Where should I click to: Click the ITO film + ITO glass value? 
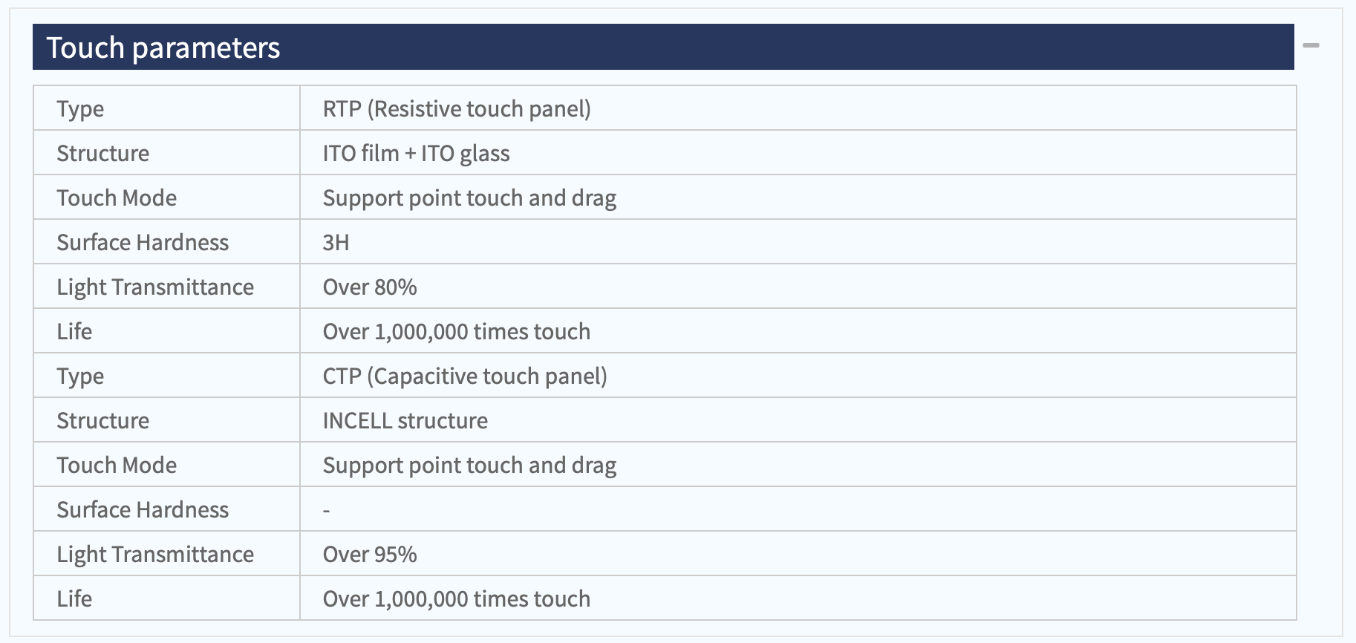click(416, 154)
